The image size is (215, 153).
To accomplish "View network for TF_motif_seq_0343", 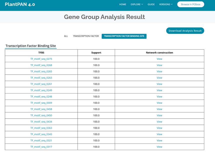I will pos(159,134).
